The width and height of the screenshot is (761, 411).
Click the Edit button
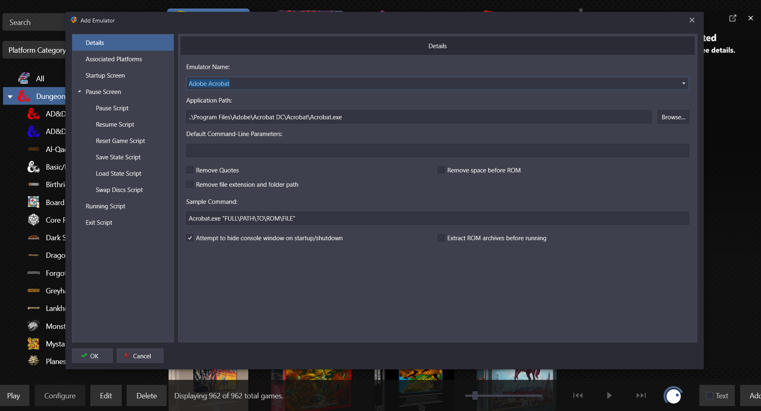(x=106, y=395)
